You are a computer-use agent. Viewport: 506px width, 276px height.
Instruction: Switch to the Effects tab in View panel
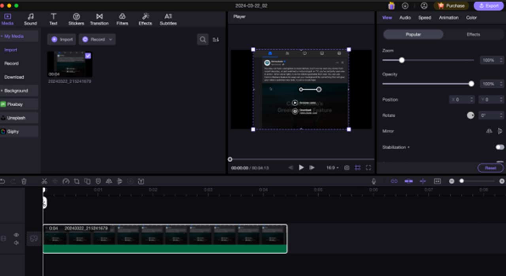pyautogui.click(x=473, y=35)
